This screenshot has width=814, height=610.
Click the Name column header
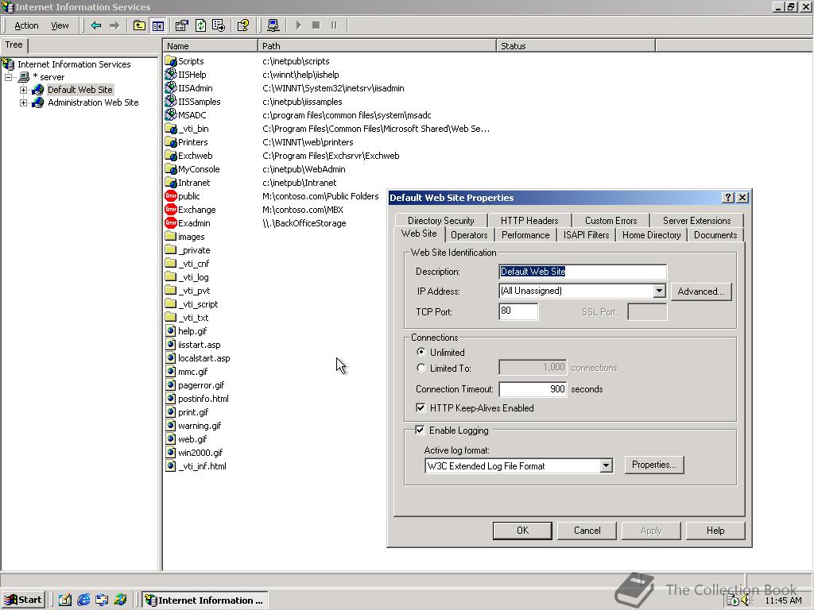coord(210,46)
